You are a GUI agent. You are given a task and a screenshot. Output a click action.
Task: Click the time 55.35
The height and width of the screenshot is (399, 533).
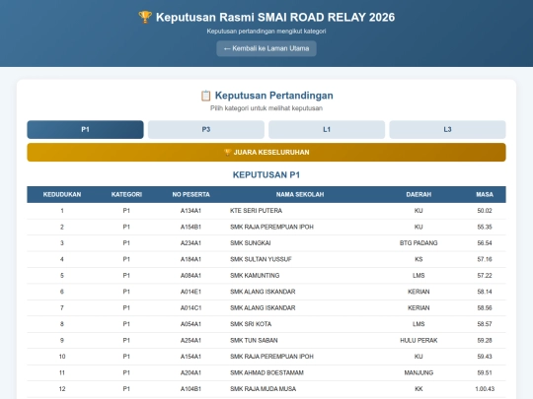point(485,227)
